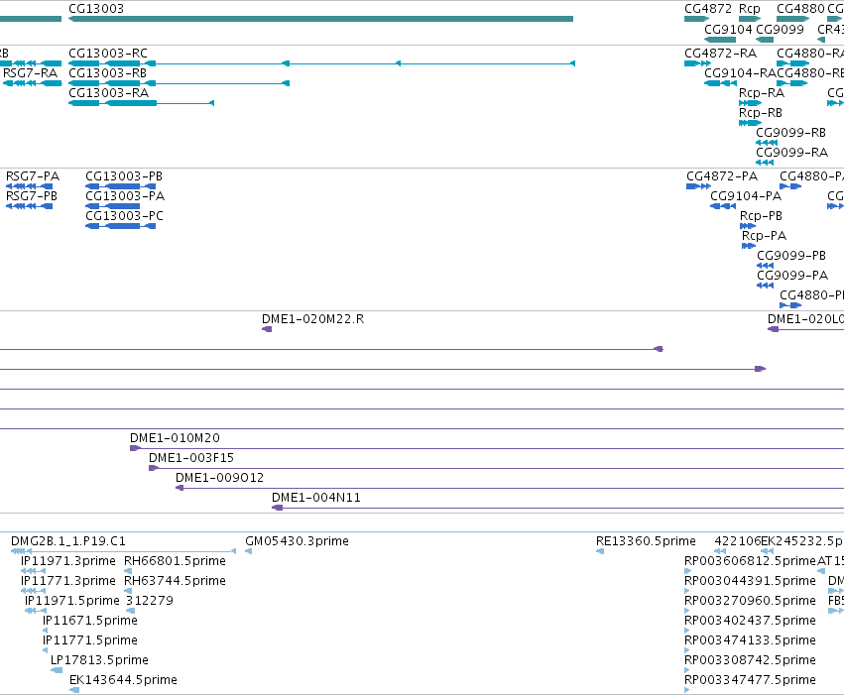
Task: Select the Rcp-PA protein label
Action: [x=764, y=236]
